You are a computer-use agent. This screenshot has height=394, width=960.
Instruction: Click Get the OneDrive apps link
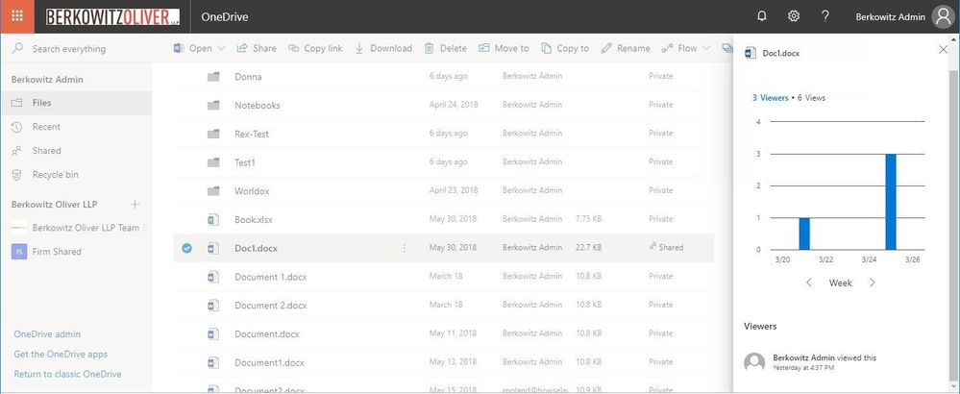tap(61, 354)
